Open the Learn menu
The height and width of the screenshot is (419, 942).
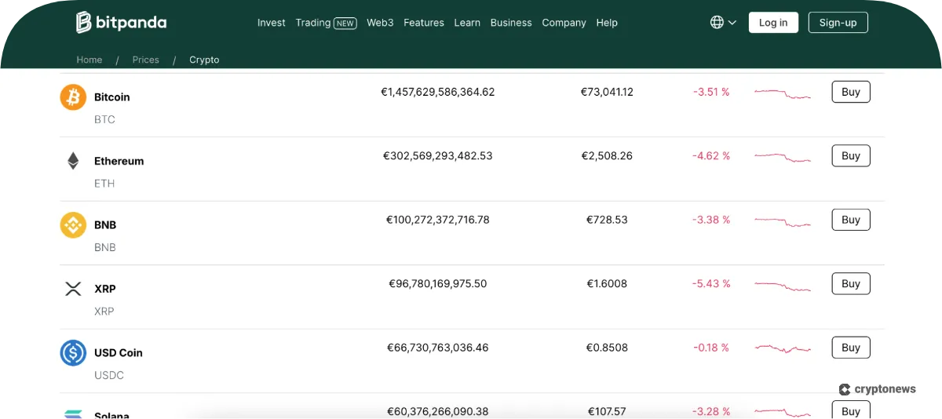point(467,23)
